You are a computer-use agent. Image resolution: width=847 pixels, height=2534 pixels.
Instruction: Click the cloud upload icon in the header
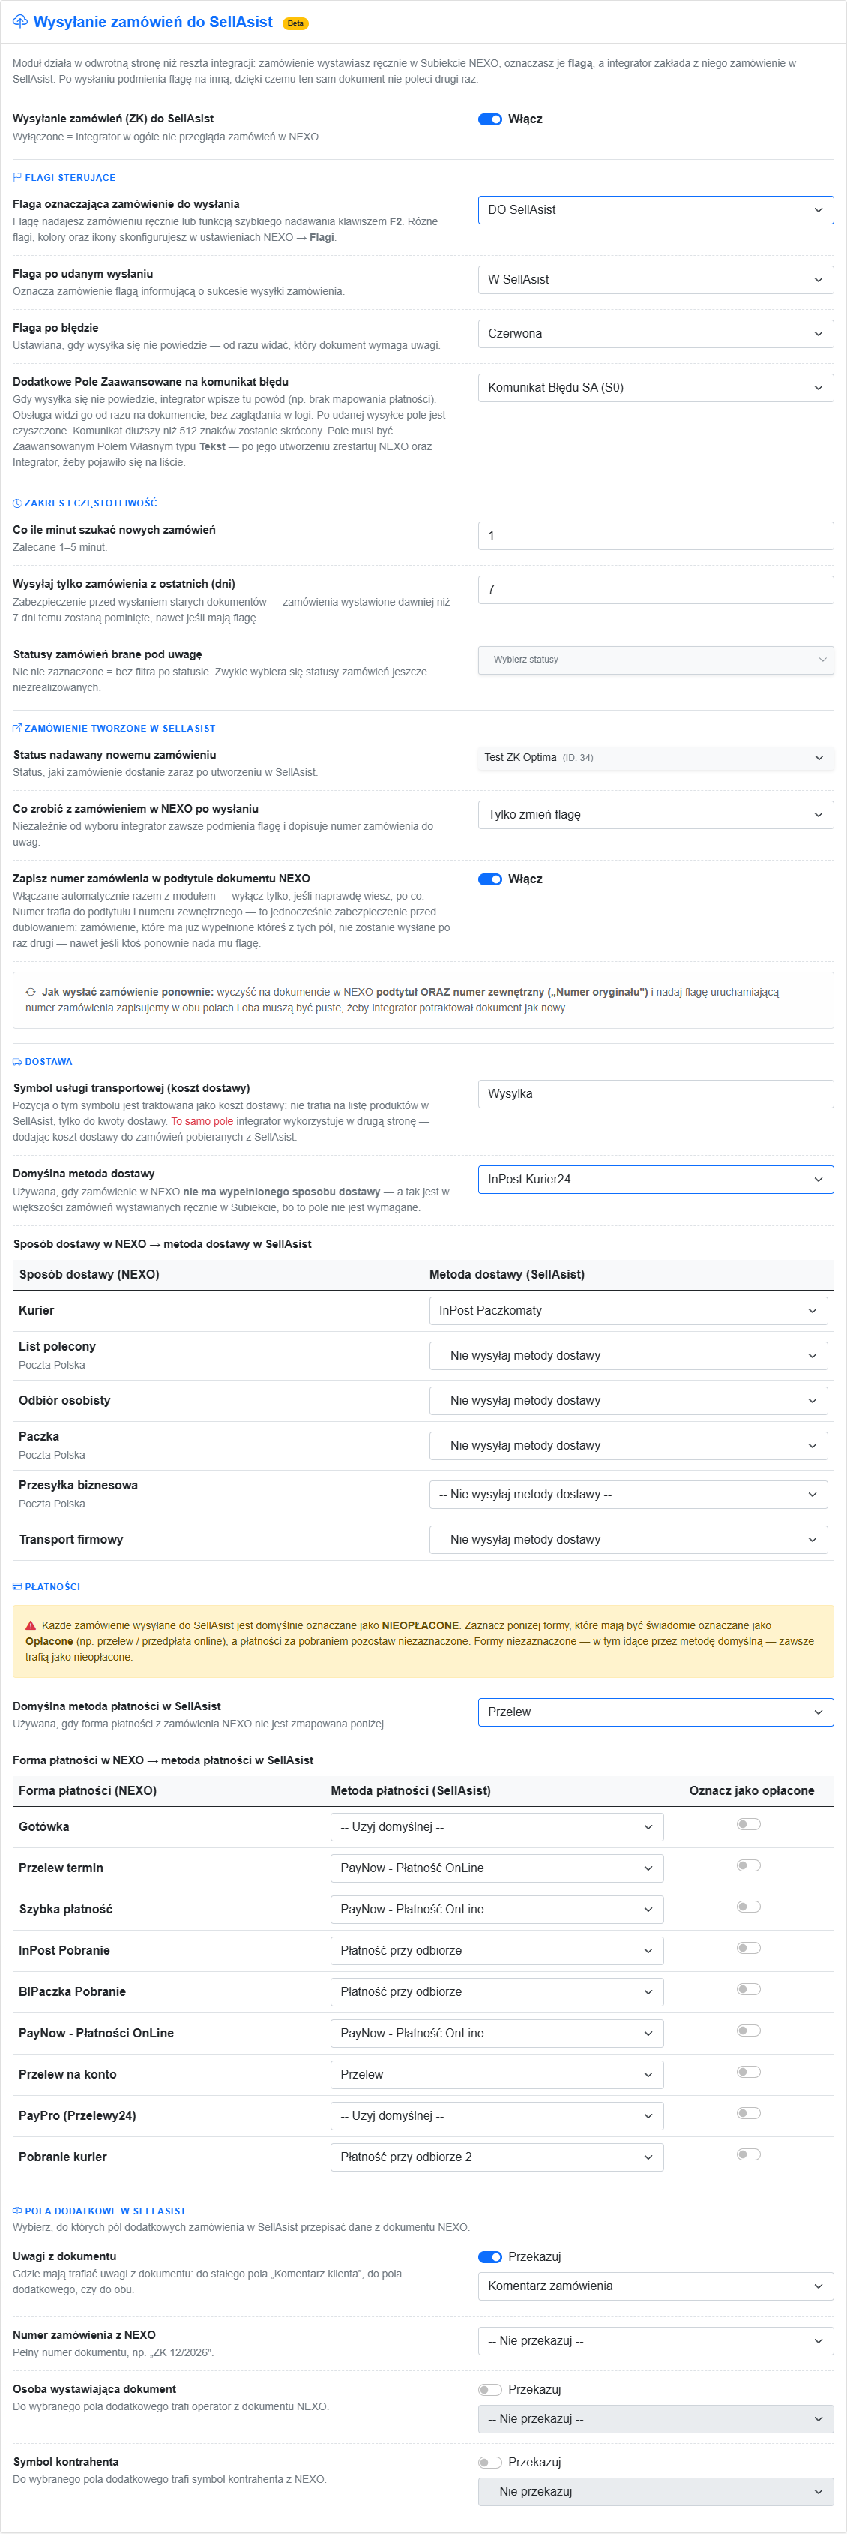coord(19,22)
